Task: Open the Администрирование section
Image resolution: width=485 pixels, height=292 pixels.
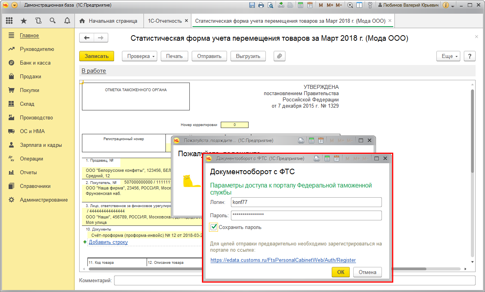Action: pos(44,200)
